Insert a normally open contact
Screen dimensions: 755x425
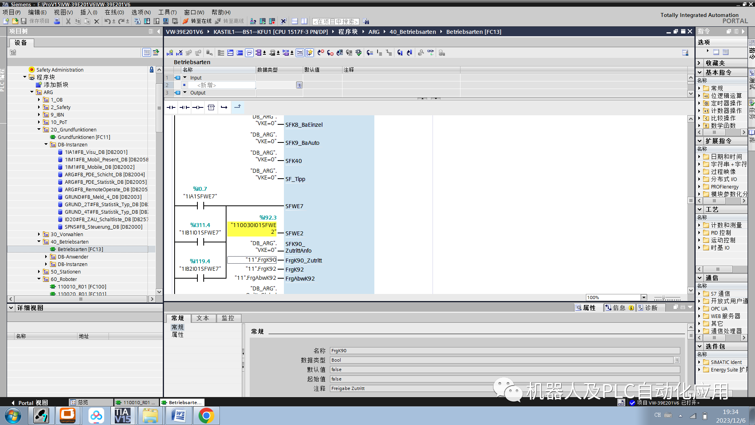point(171,107)
